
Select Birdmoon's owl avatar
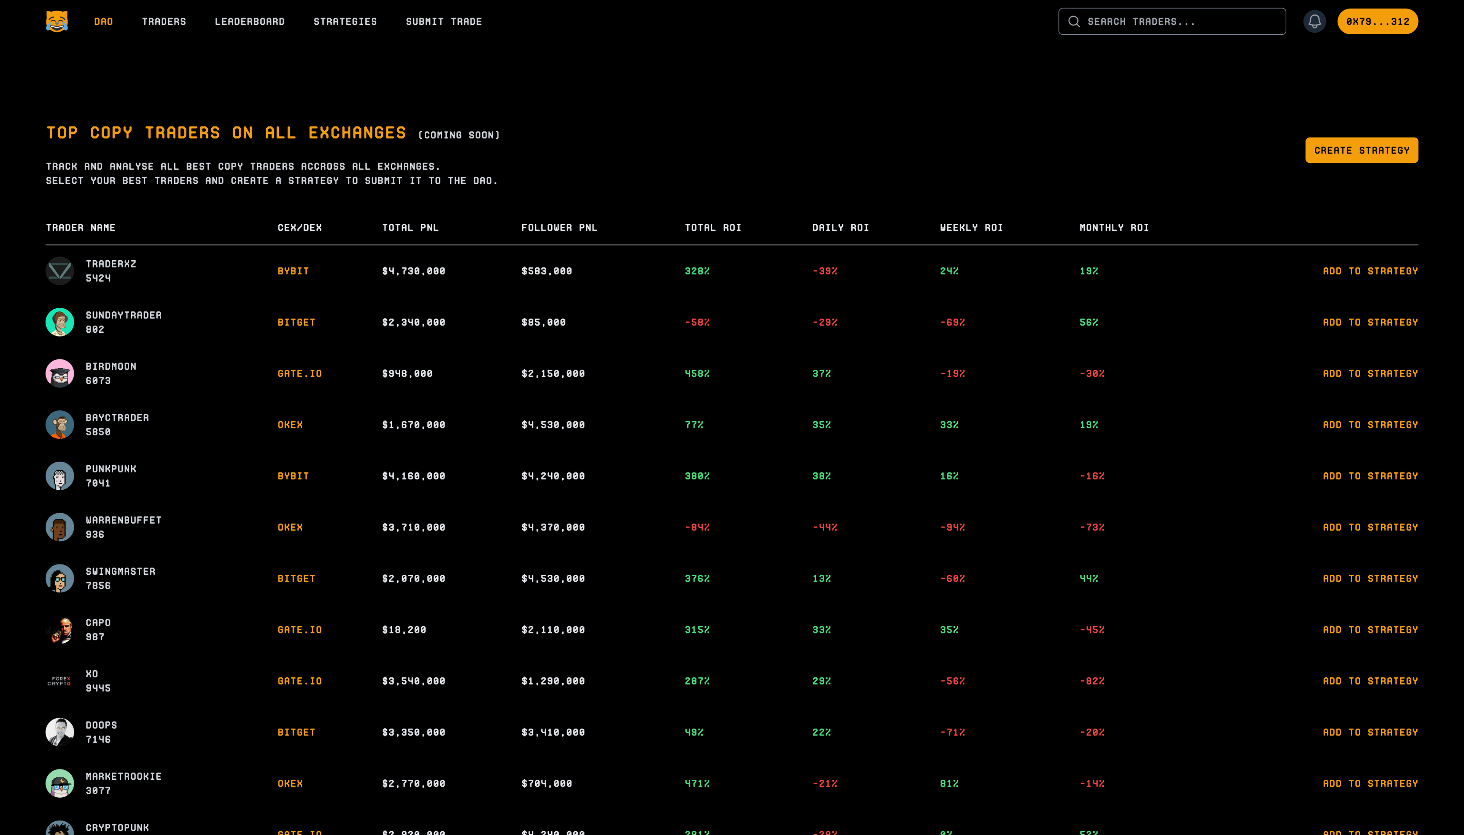point(59,373)
